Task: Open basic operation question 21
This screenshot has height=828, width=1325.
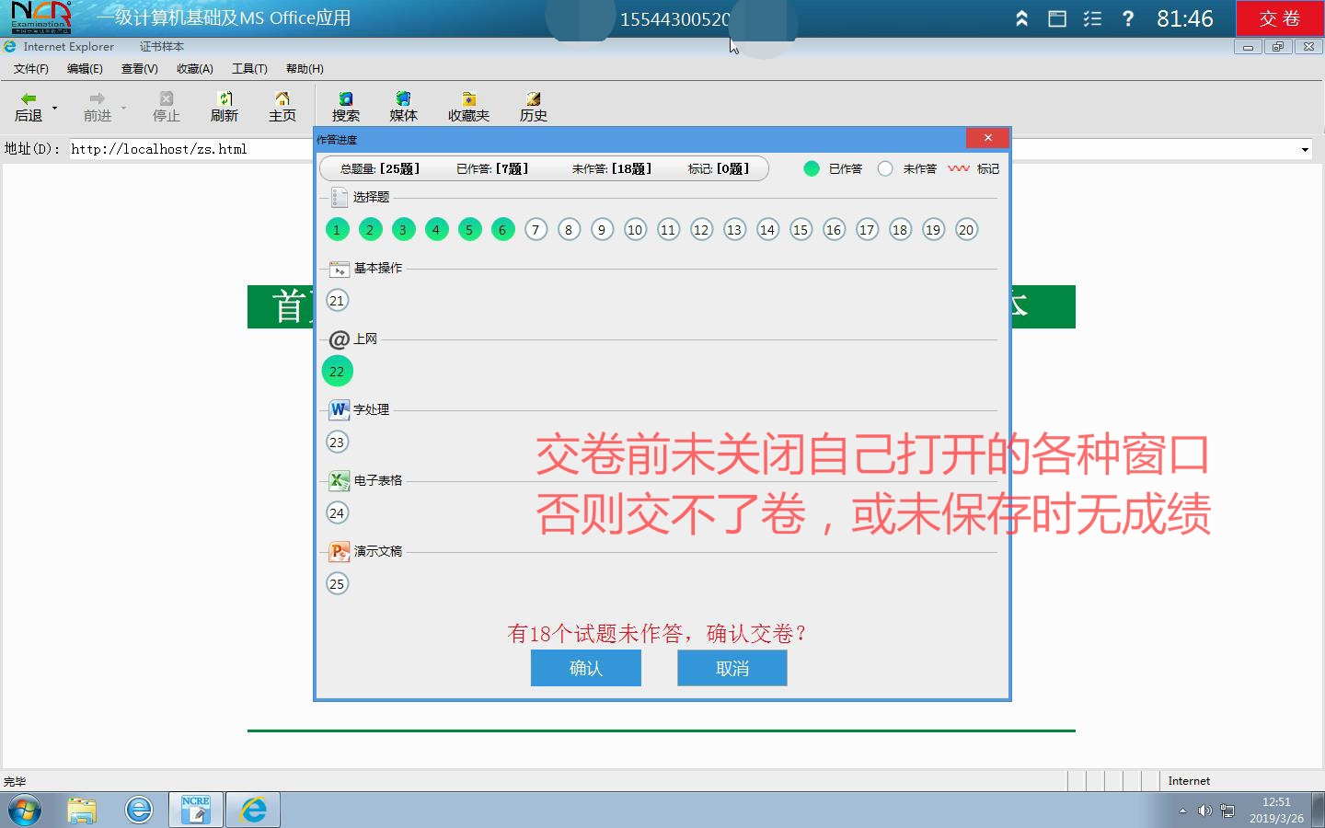Action: (x=337, y=301)
